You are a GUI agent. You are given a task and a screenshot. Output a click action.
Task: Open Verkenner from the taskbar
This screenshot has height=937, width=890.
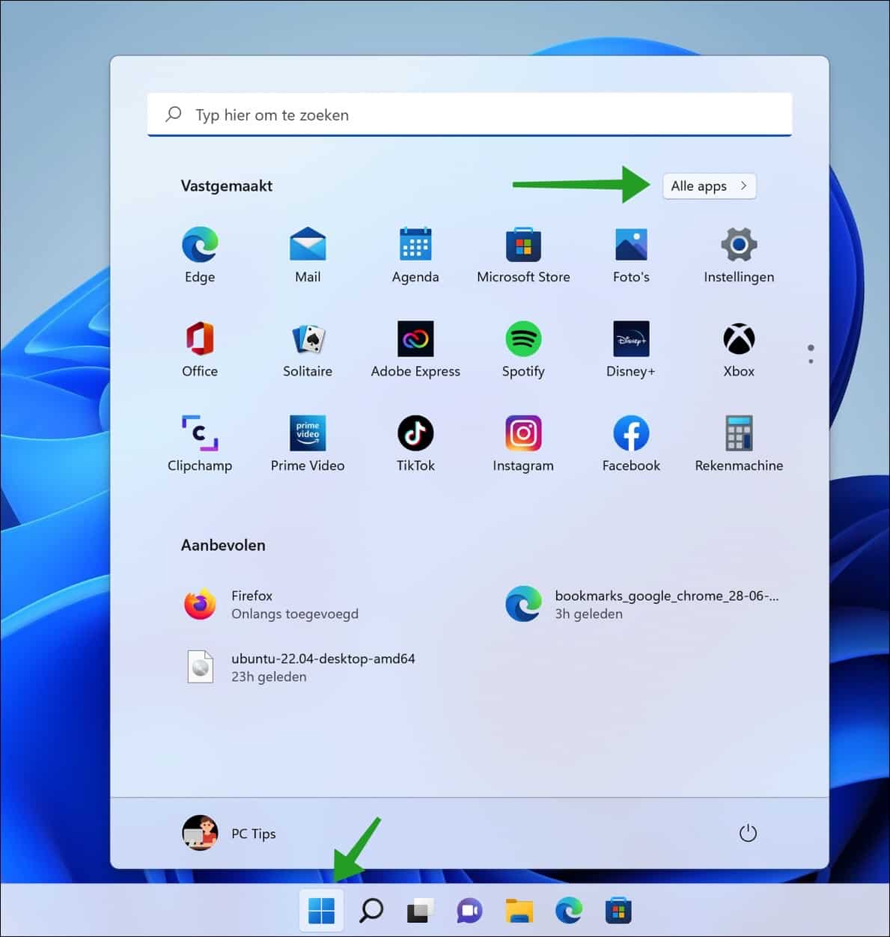pyautogui.click(x=519, y=911)
